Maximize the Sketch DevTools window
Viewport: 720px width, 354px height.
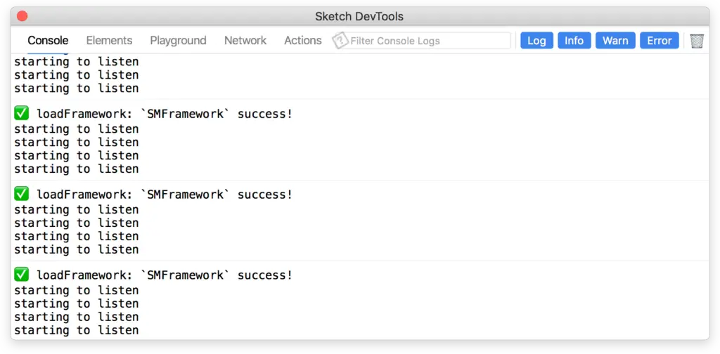pos(50,16)
